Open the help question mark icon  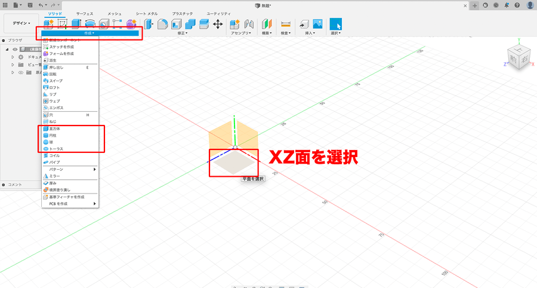pyautogui.click(x=517, y=5)
